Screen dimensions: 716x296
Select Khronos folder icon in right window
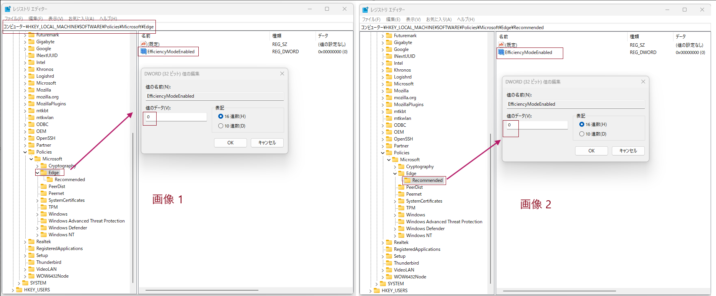(389, 70)
